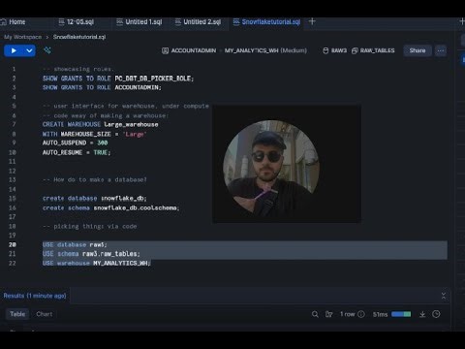Open the RAW3 database selector
The height and width of the screenshot is (349, 465).
(335, 50)
